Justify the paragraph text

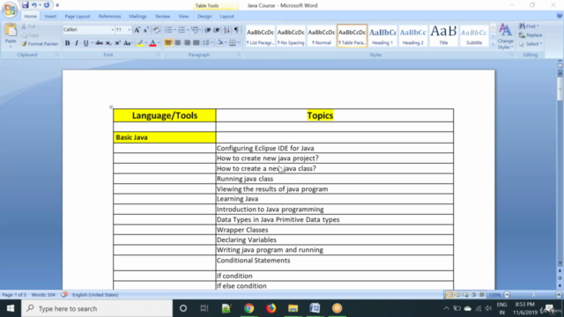click(x=196, y=43)
